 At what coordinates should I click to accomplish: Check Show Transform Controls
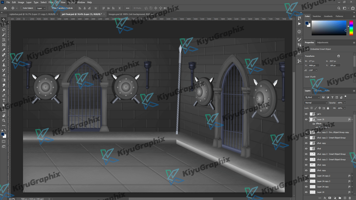point(50,8)
